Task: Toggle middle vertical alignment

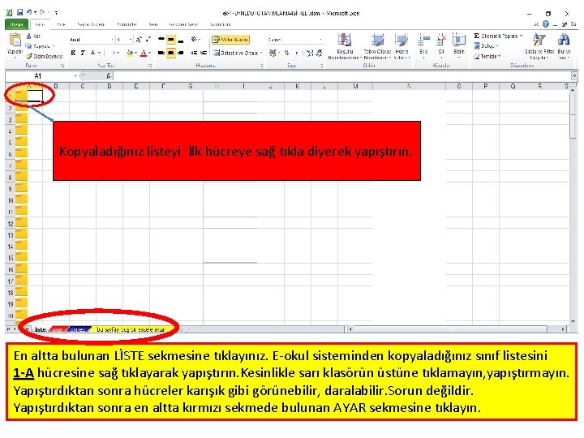Action: tap(171, 39)
